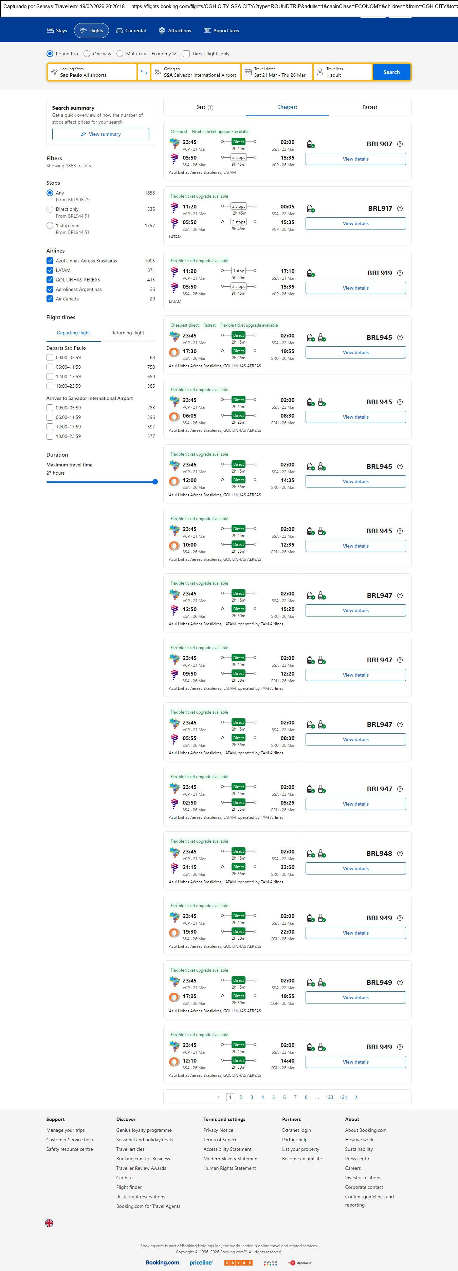Select the One way radio button
Screen dimensions: 458x1271
click(x=87, y=54)
